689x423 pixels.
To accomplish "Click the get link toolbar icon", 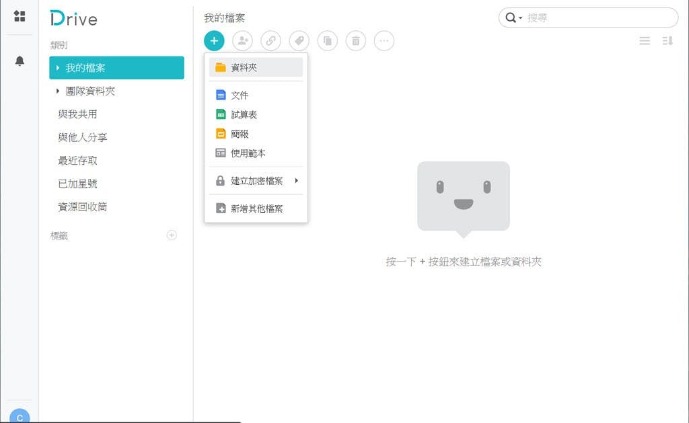I will click(270, 41).
